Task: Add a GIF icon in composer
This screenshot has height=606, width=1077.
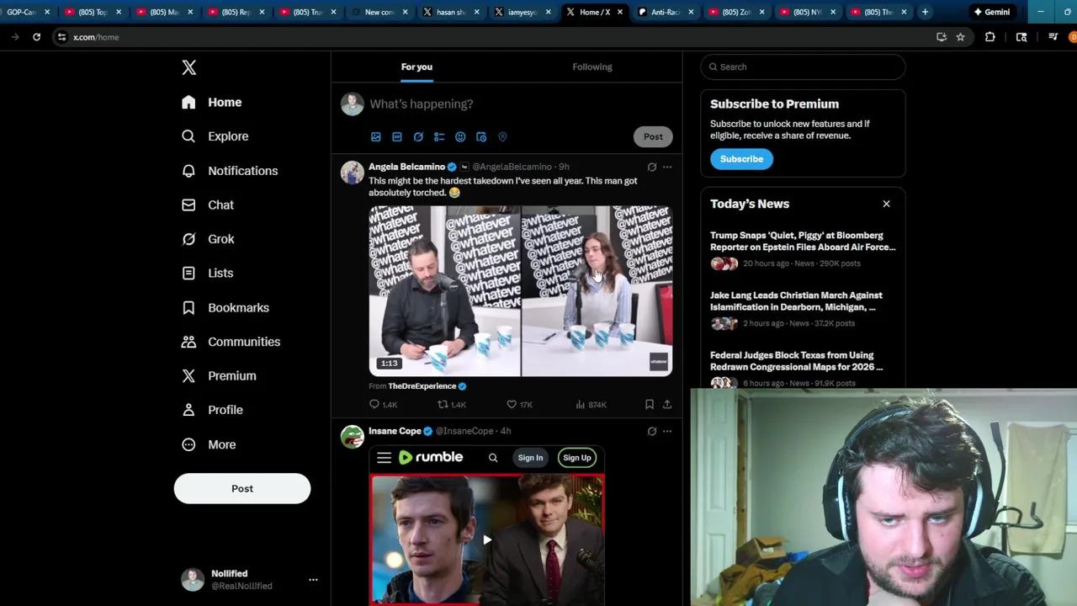Action: coord(397,136)
